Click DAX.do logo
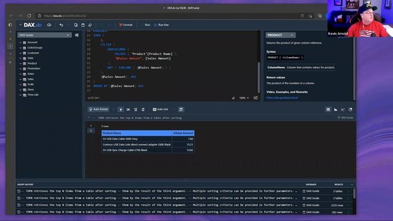Viewport: 393px width, 221px height. pos(33,25)
